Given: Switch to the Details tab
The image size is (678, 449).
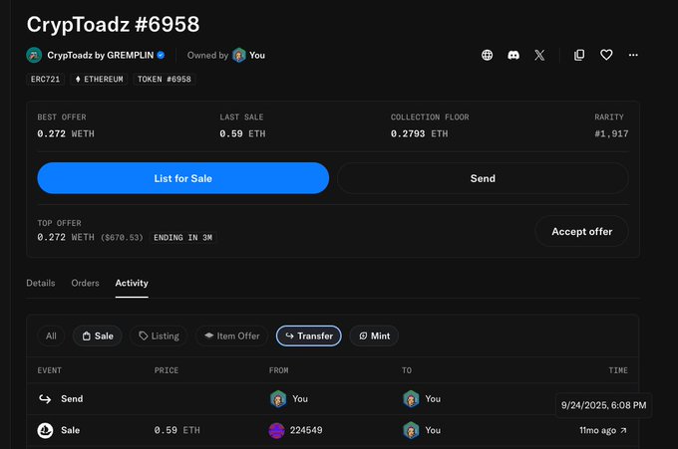Looking at the screenshot, I should (x=41, y=283).
